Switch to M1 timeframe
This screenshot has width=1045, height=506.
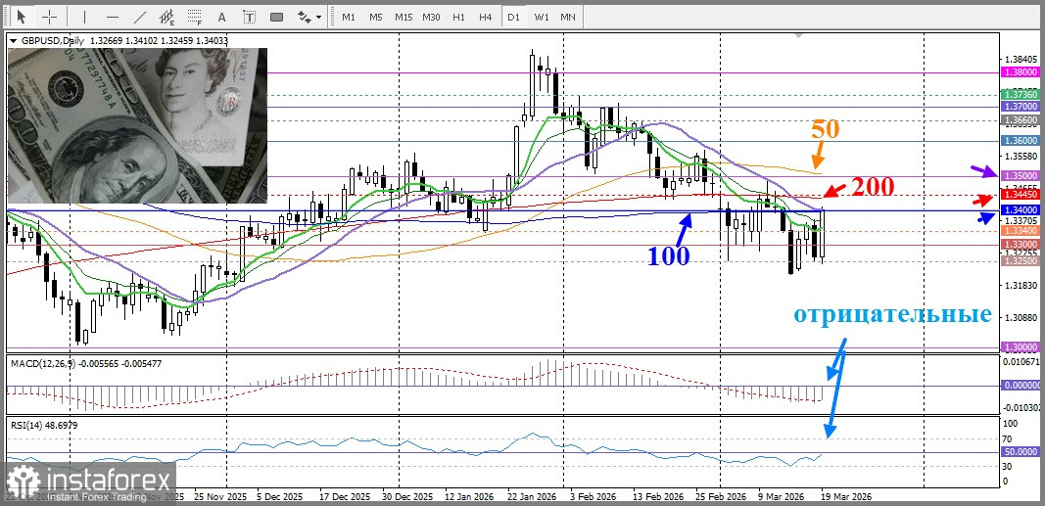(349, 17)
